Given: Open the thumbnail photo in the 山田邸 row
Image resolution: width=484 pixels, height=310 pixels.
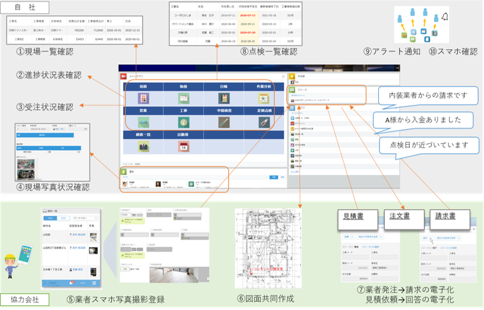Looking at the screenshot, I should click(94, 237).
